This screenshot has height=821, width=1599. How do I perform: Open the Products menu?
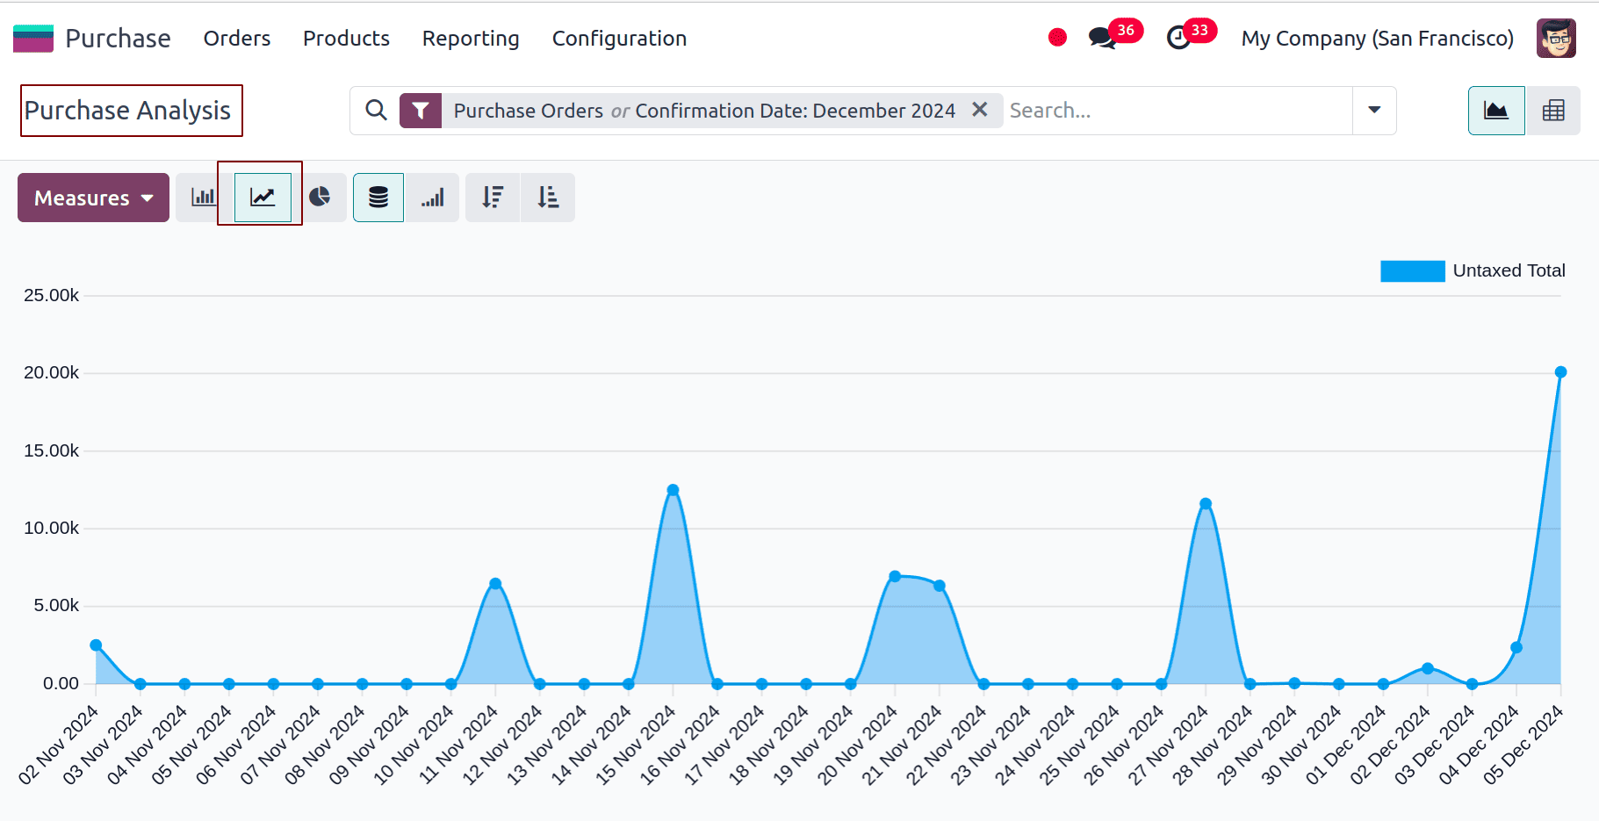346,39
